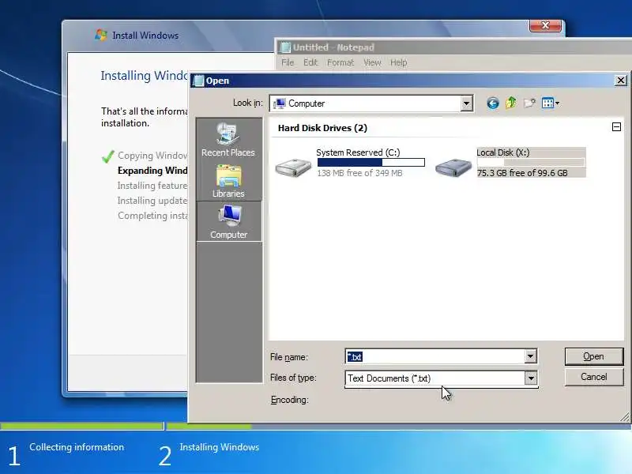Click the File name text field
Image resolution: width=632 pixels, height=474 pixels.
tap(435, 357)
